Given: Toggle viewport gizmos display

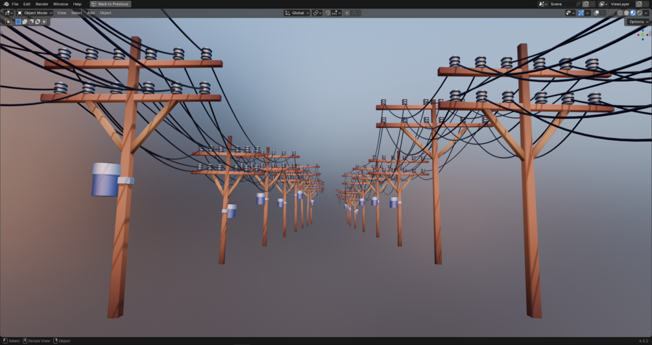Looking at the screenshot, I should point(581,13).
